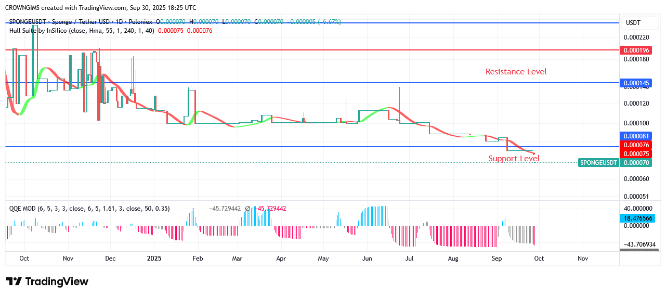Click the null symbol beside QQE value
The image size is (666, 297).
click(x=247, y=209)
